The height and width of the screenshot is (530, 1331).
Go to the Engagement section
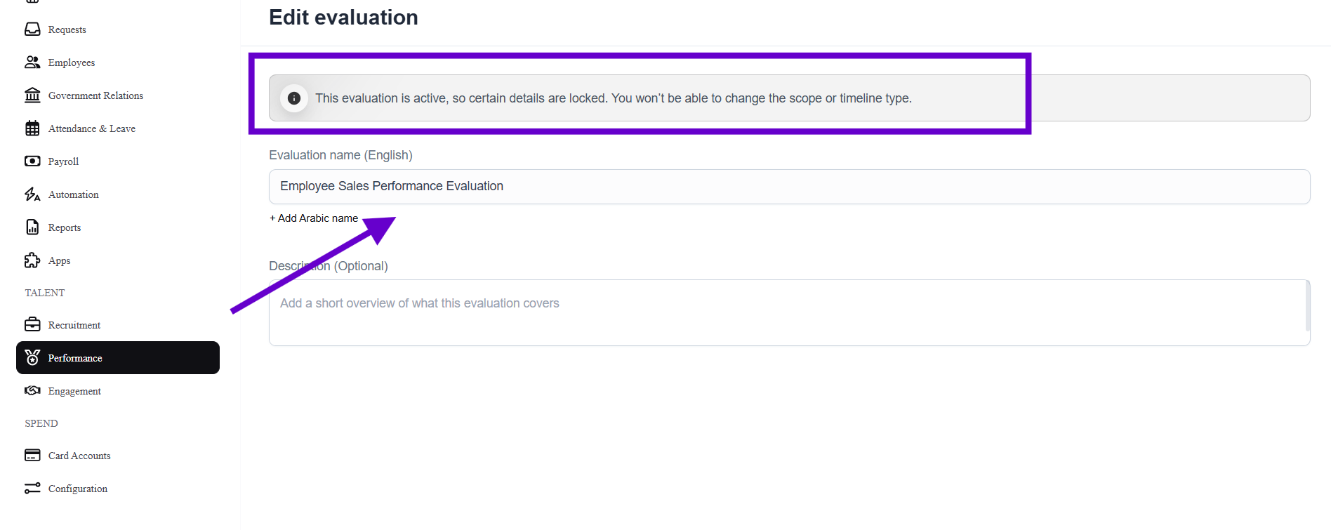[74, 391]
